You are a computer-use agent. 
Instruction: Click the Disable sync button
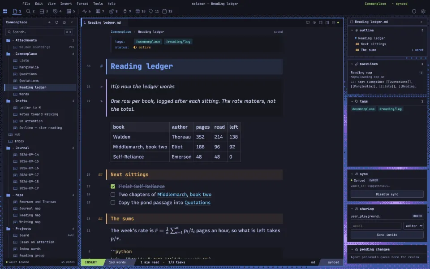(x=387, y=194)
